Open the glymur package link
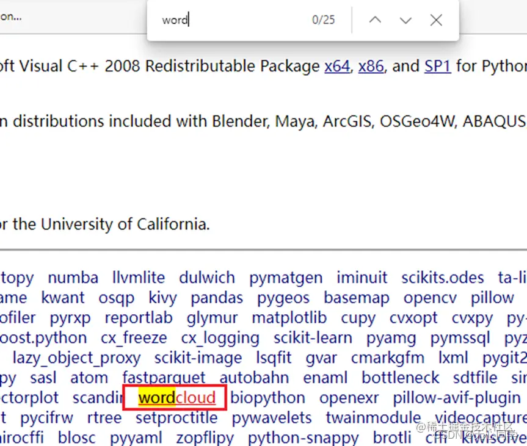 (x=212, y=318)
